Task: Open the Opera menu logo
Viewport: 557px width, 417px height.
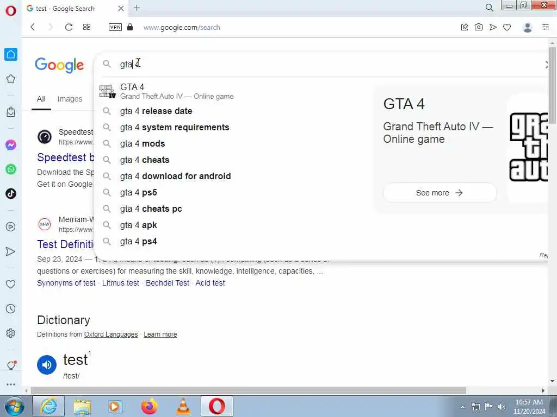Action: 11,11
